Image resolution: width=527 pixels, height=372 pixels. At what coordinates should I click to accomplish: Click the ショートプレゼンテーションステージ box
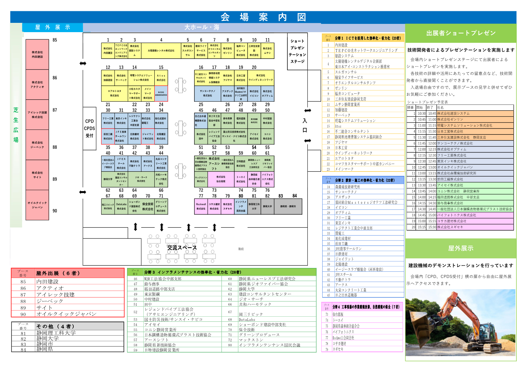pos(297,51)
